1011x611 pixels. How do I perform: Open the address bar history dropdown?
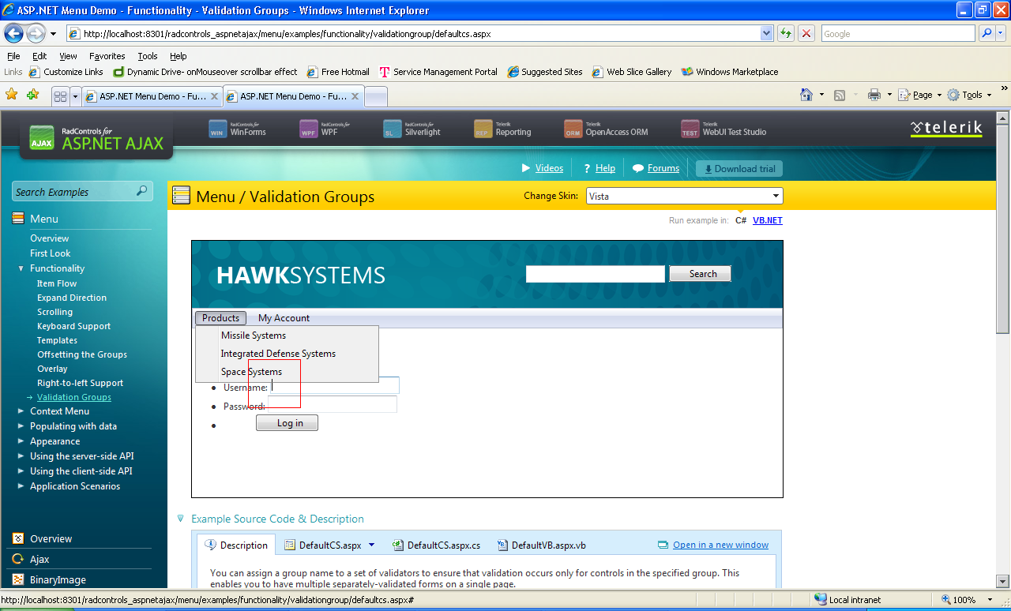tap(766, 34)
